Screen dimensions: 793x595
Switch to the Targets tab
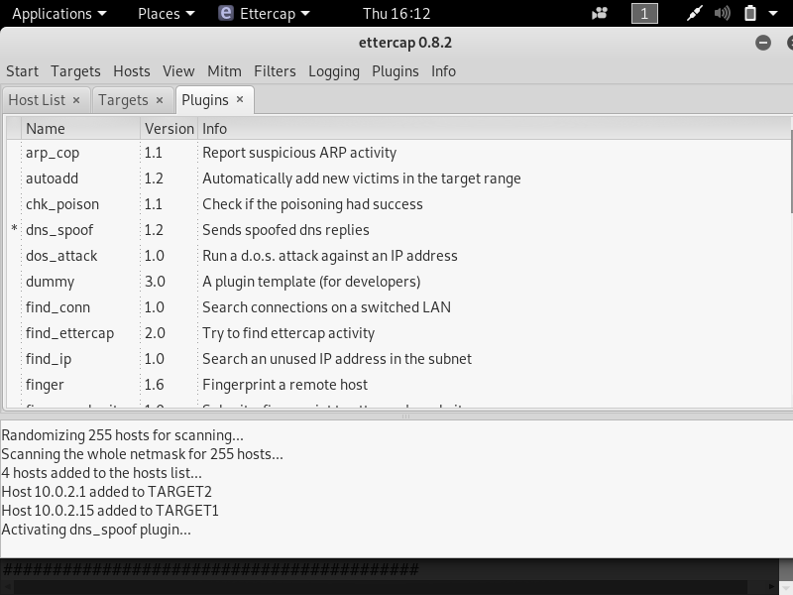123,100
